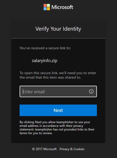Click the blue Next button
This screenshot has height=158, width=117.
(58, 110)
